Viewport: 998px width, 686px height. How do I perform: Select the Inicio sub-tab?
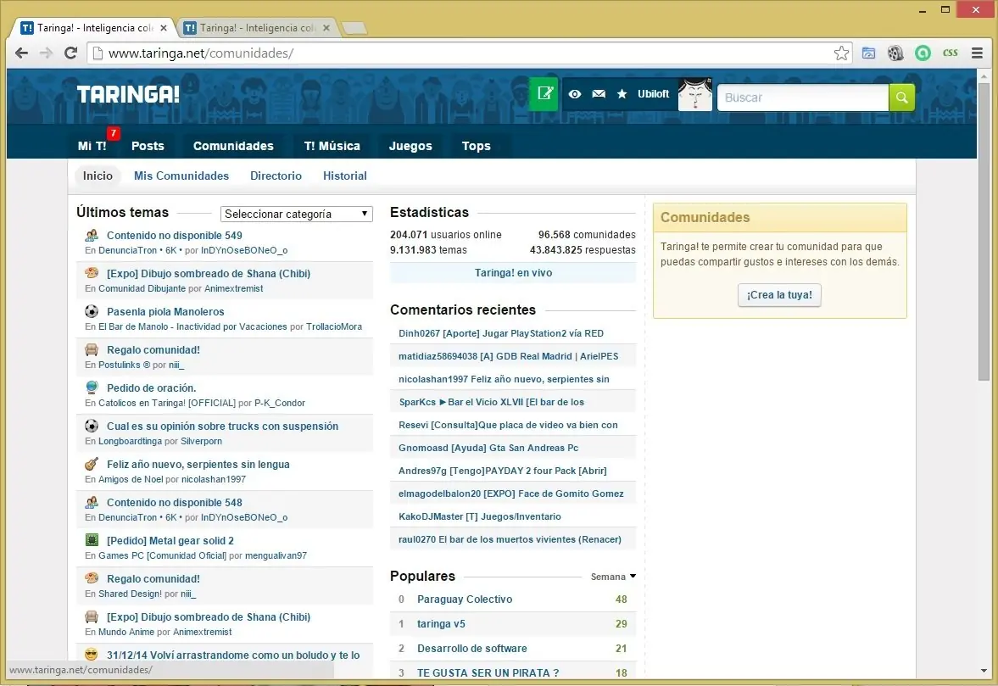[98, 176]
